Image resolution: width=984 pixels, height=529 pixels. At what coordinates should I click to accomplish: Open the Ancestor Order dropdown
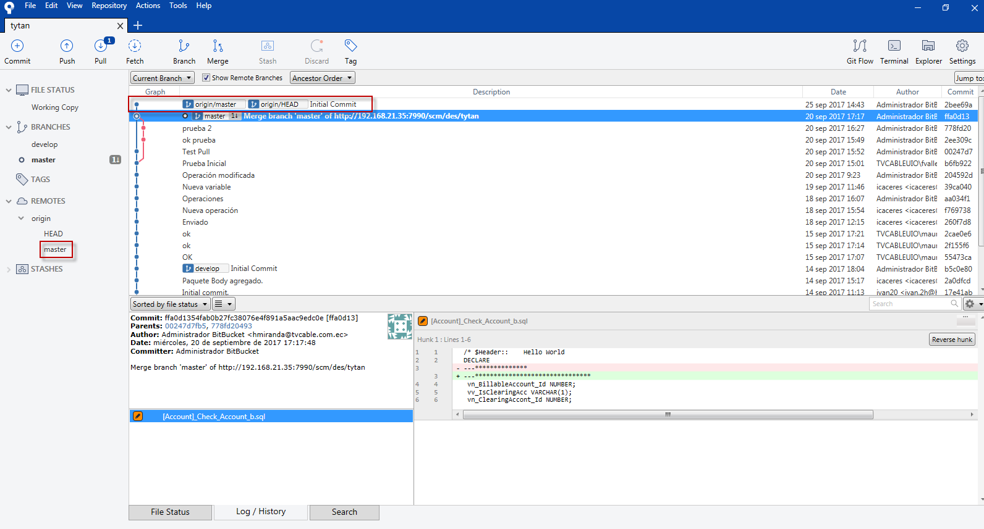(323, 78)
